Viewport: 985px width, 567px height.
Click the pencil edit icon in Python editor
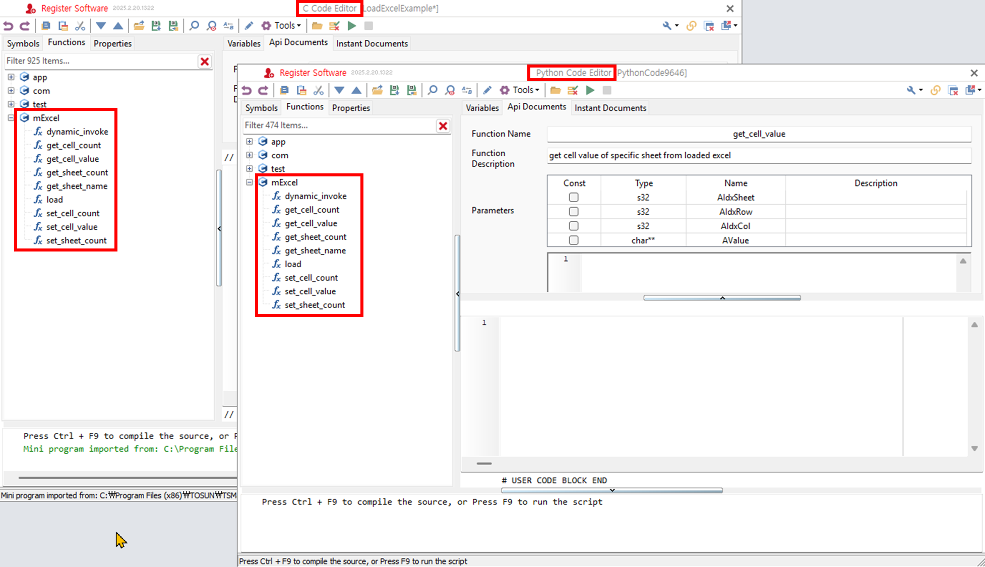(487, 90)
